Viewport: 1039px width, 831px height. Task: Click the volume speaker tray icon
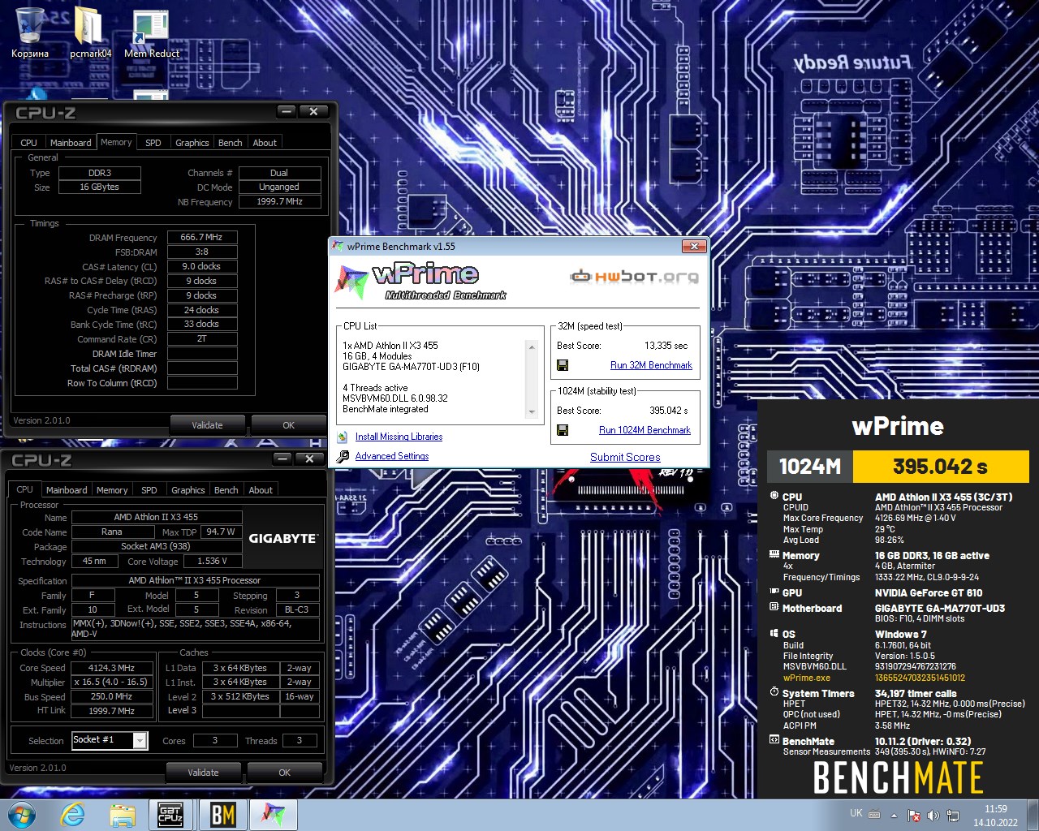point(933,816)
